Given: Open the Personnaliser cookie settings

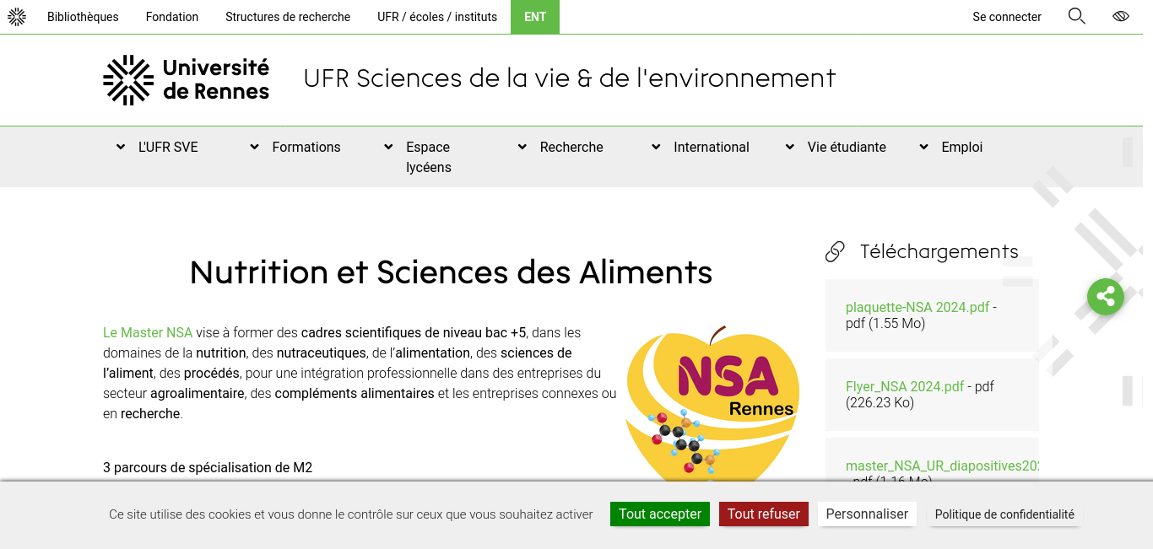Looking at the screenshot, I should coord(867,514).
